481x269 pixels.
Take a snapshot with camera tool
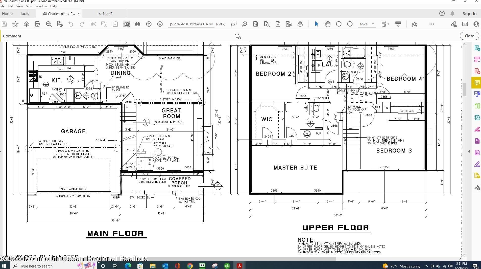(126, 24)
